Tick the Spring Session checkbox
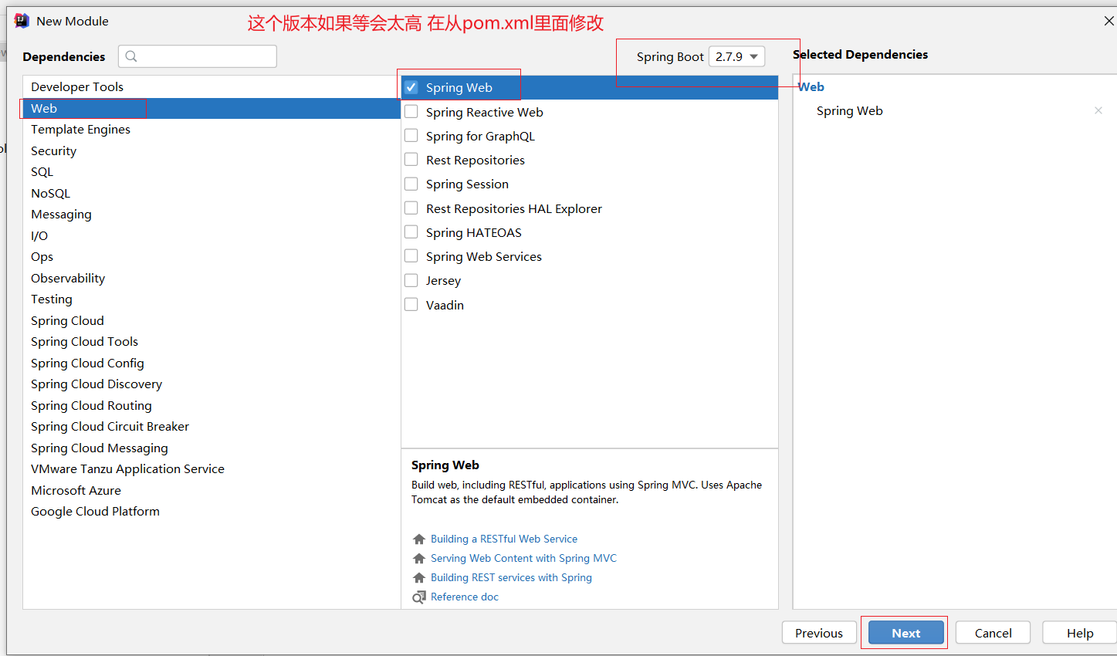The image size is (1117, 656). click(x=411, y=184)
